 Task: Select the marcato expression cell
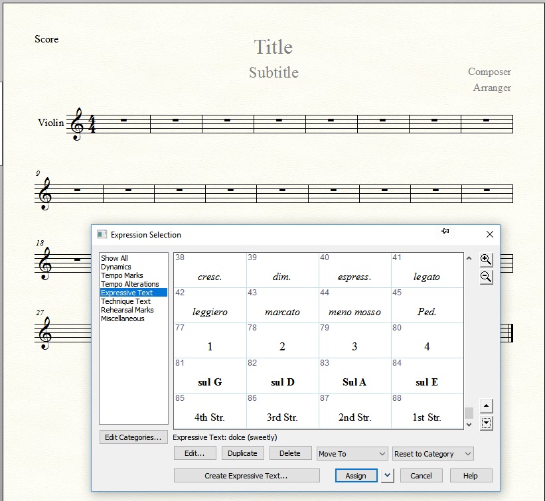(x=282, y=306)
